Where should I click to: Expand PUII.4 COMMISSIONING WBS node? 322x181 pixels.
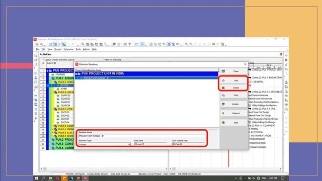click(x=50, y=148)
